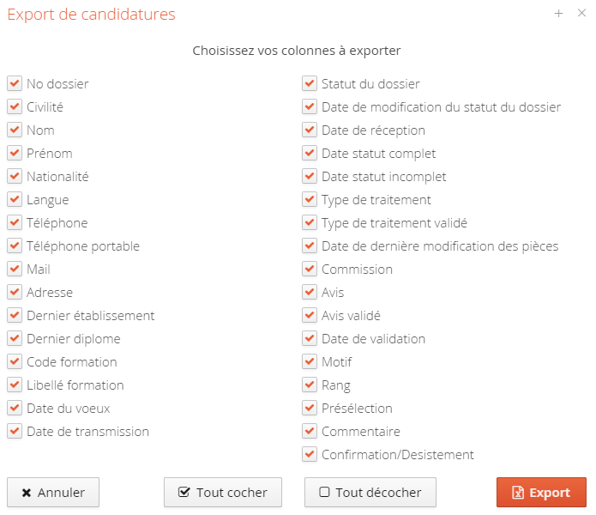Toggle the Statut du dossier checkbox

pos(310,84)
